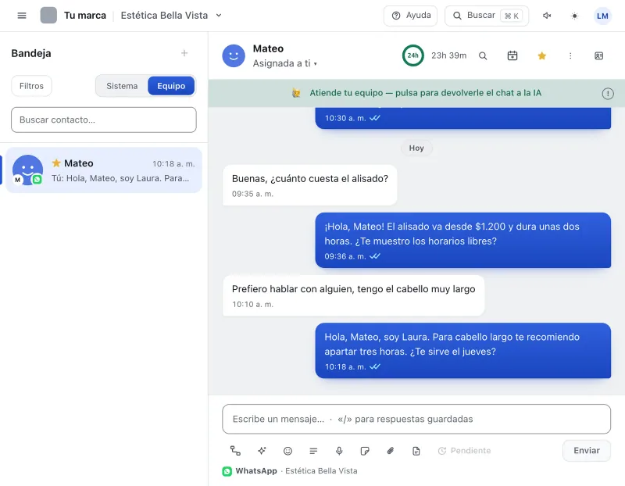Click the workflow icon in composer toolbar

tap(235, 451)
